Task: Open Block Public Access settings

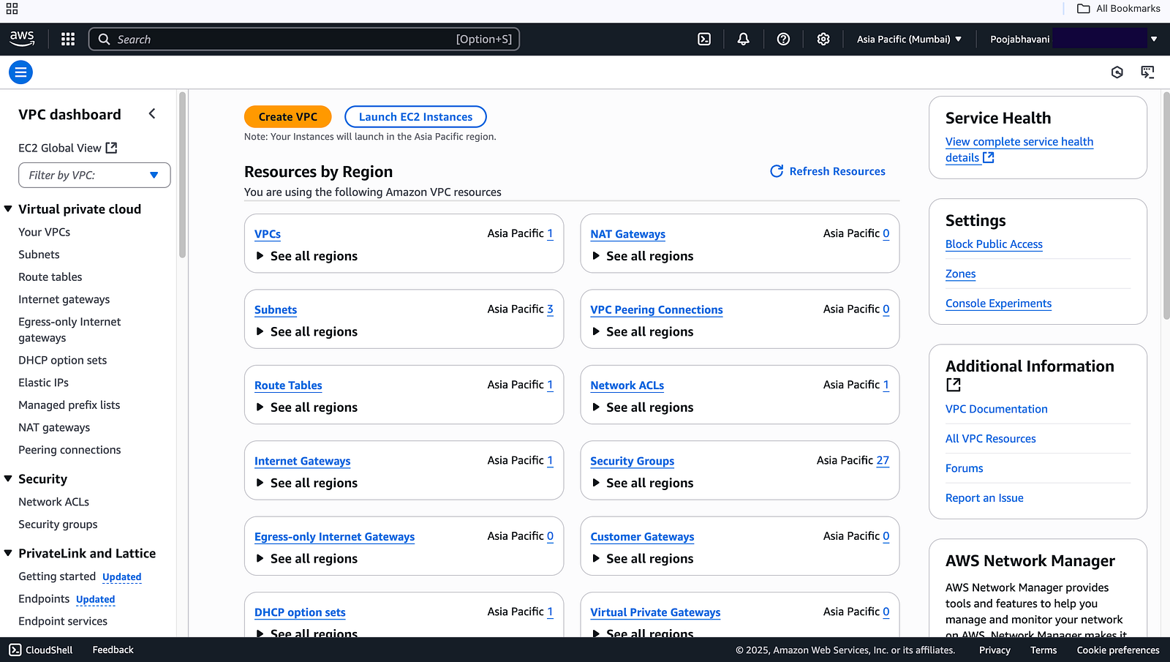Action: coord(994,244)
